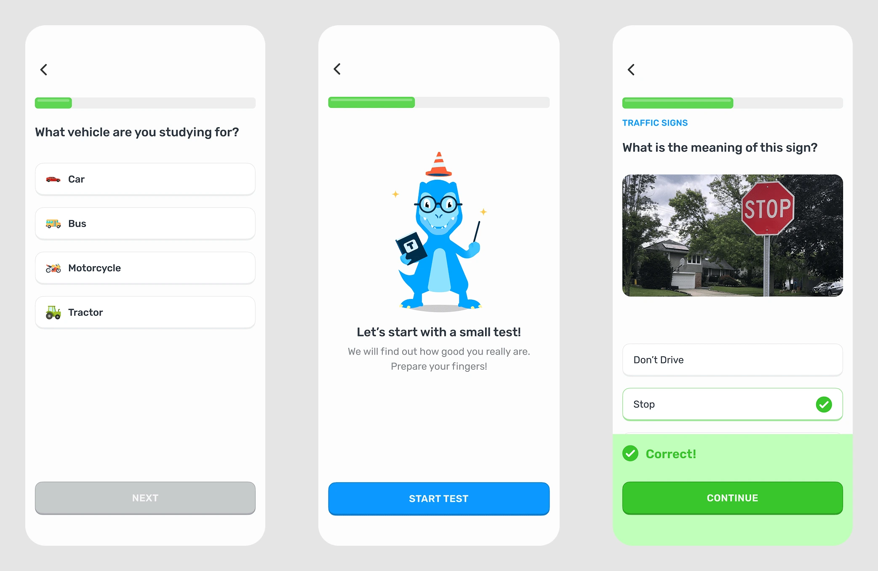This screenshot has height=571, width=878.
Task: Click CONTINUE after correct answer
Action: (732, 498)
